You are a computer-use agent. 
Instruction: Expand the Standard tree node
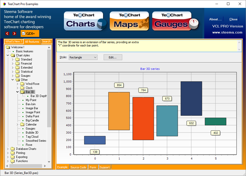[12, 59]
